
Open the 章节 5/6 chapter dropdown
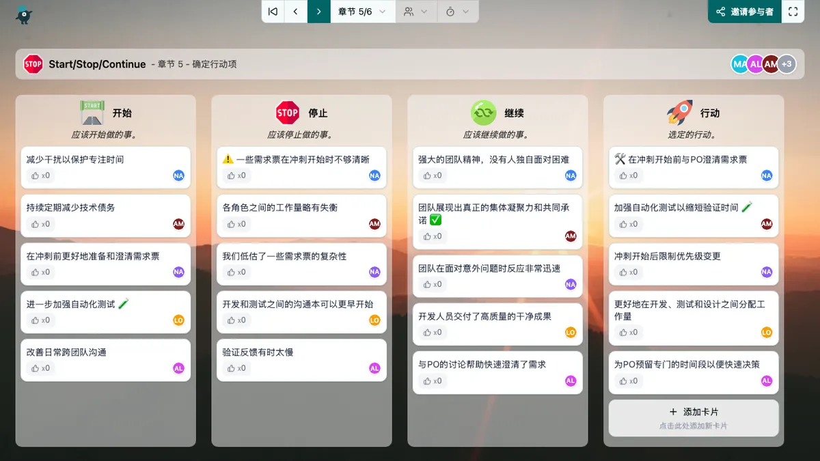pyautogui.click(x=362, y=12)
